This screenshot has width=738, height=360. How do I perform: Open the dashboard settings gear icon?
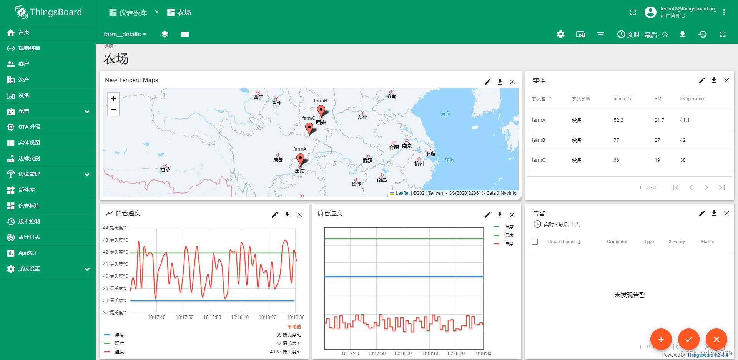560,34
